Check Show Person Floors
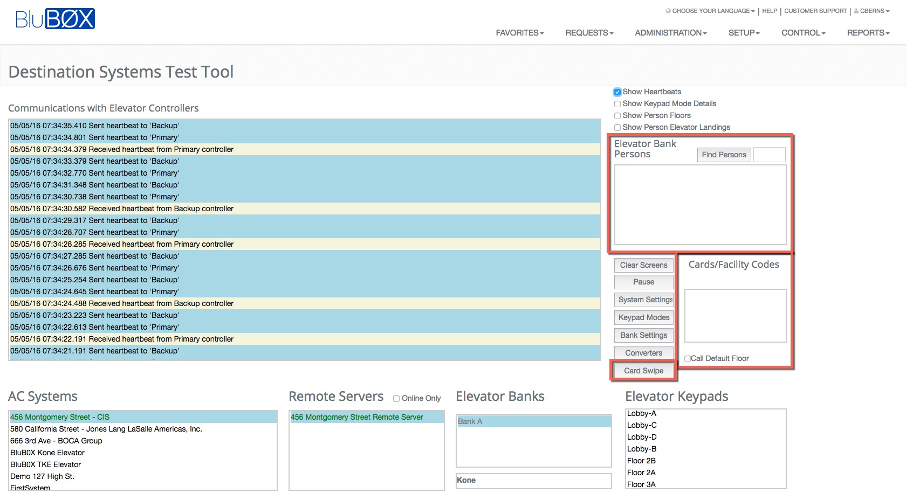Image resolution: width=906 pixels, height=500 pixels. [x=617, y=115]
